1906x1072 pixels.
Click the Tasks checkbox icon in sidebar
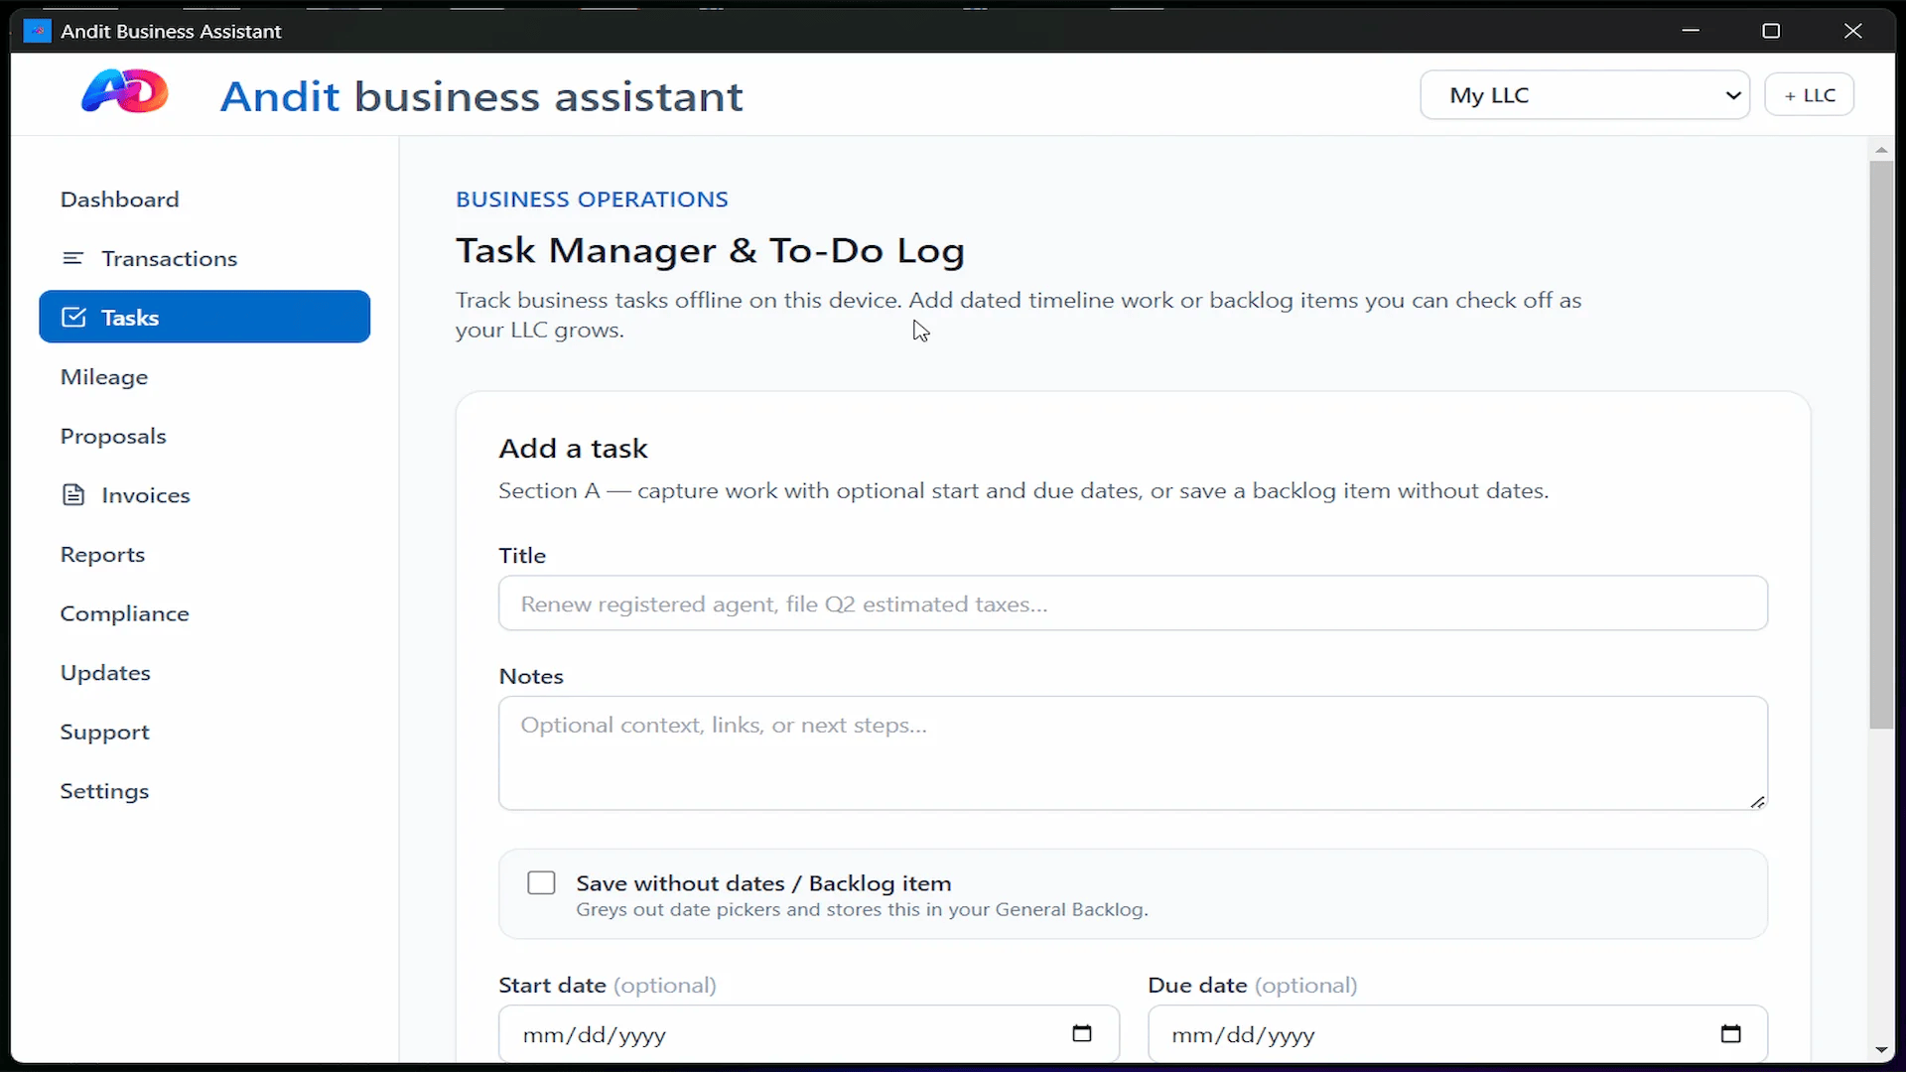pos(73,317)
